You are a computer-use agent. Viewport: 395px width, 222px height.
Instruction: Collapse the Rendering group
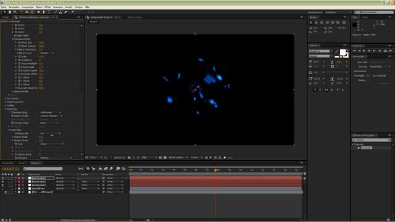click(6, 109)
